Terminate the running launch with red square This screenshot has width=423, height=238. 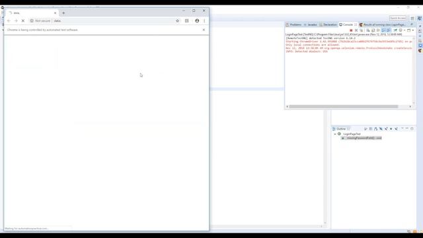pyautogui.click(x=351, y=30)
